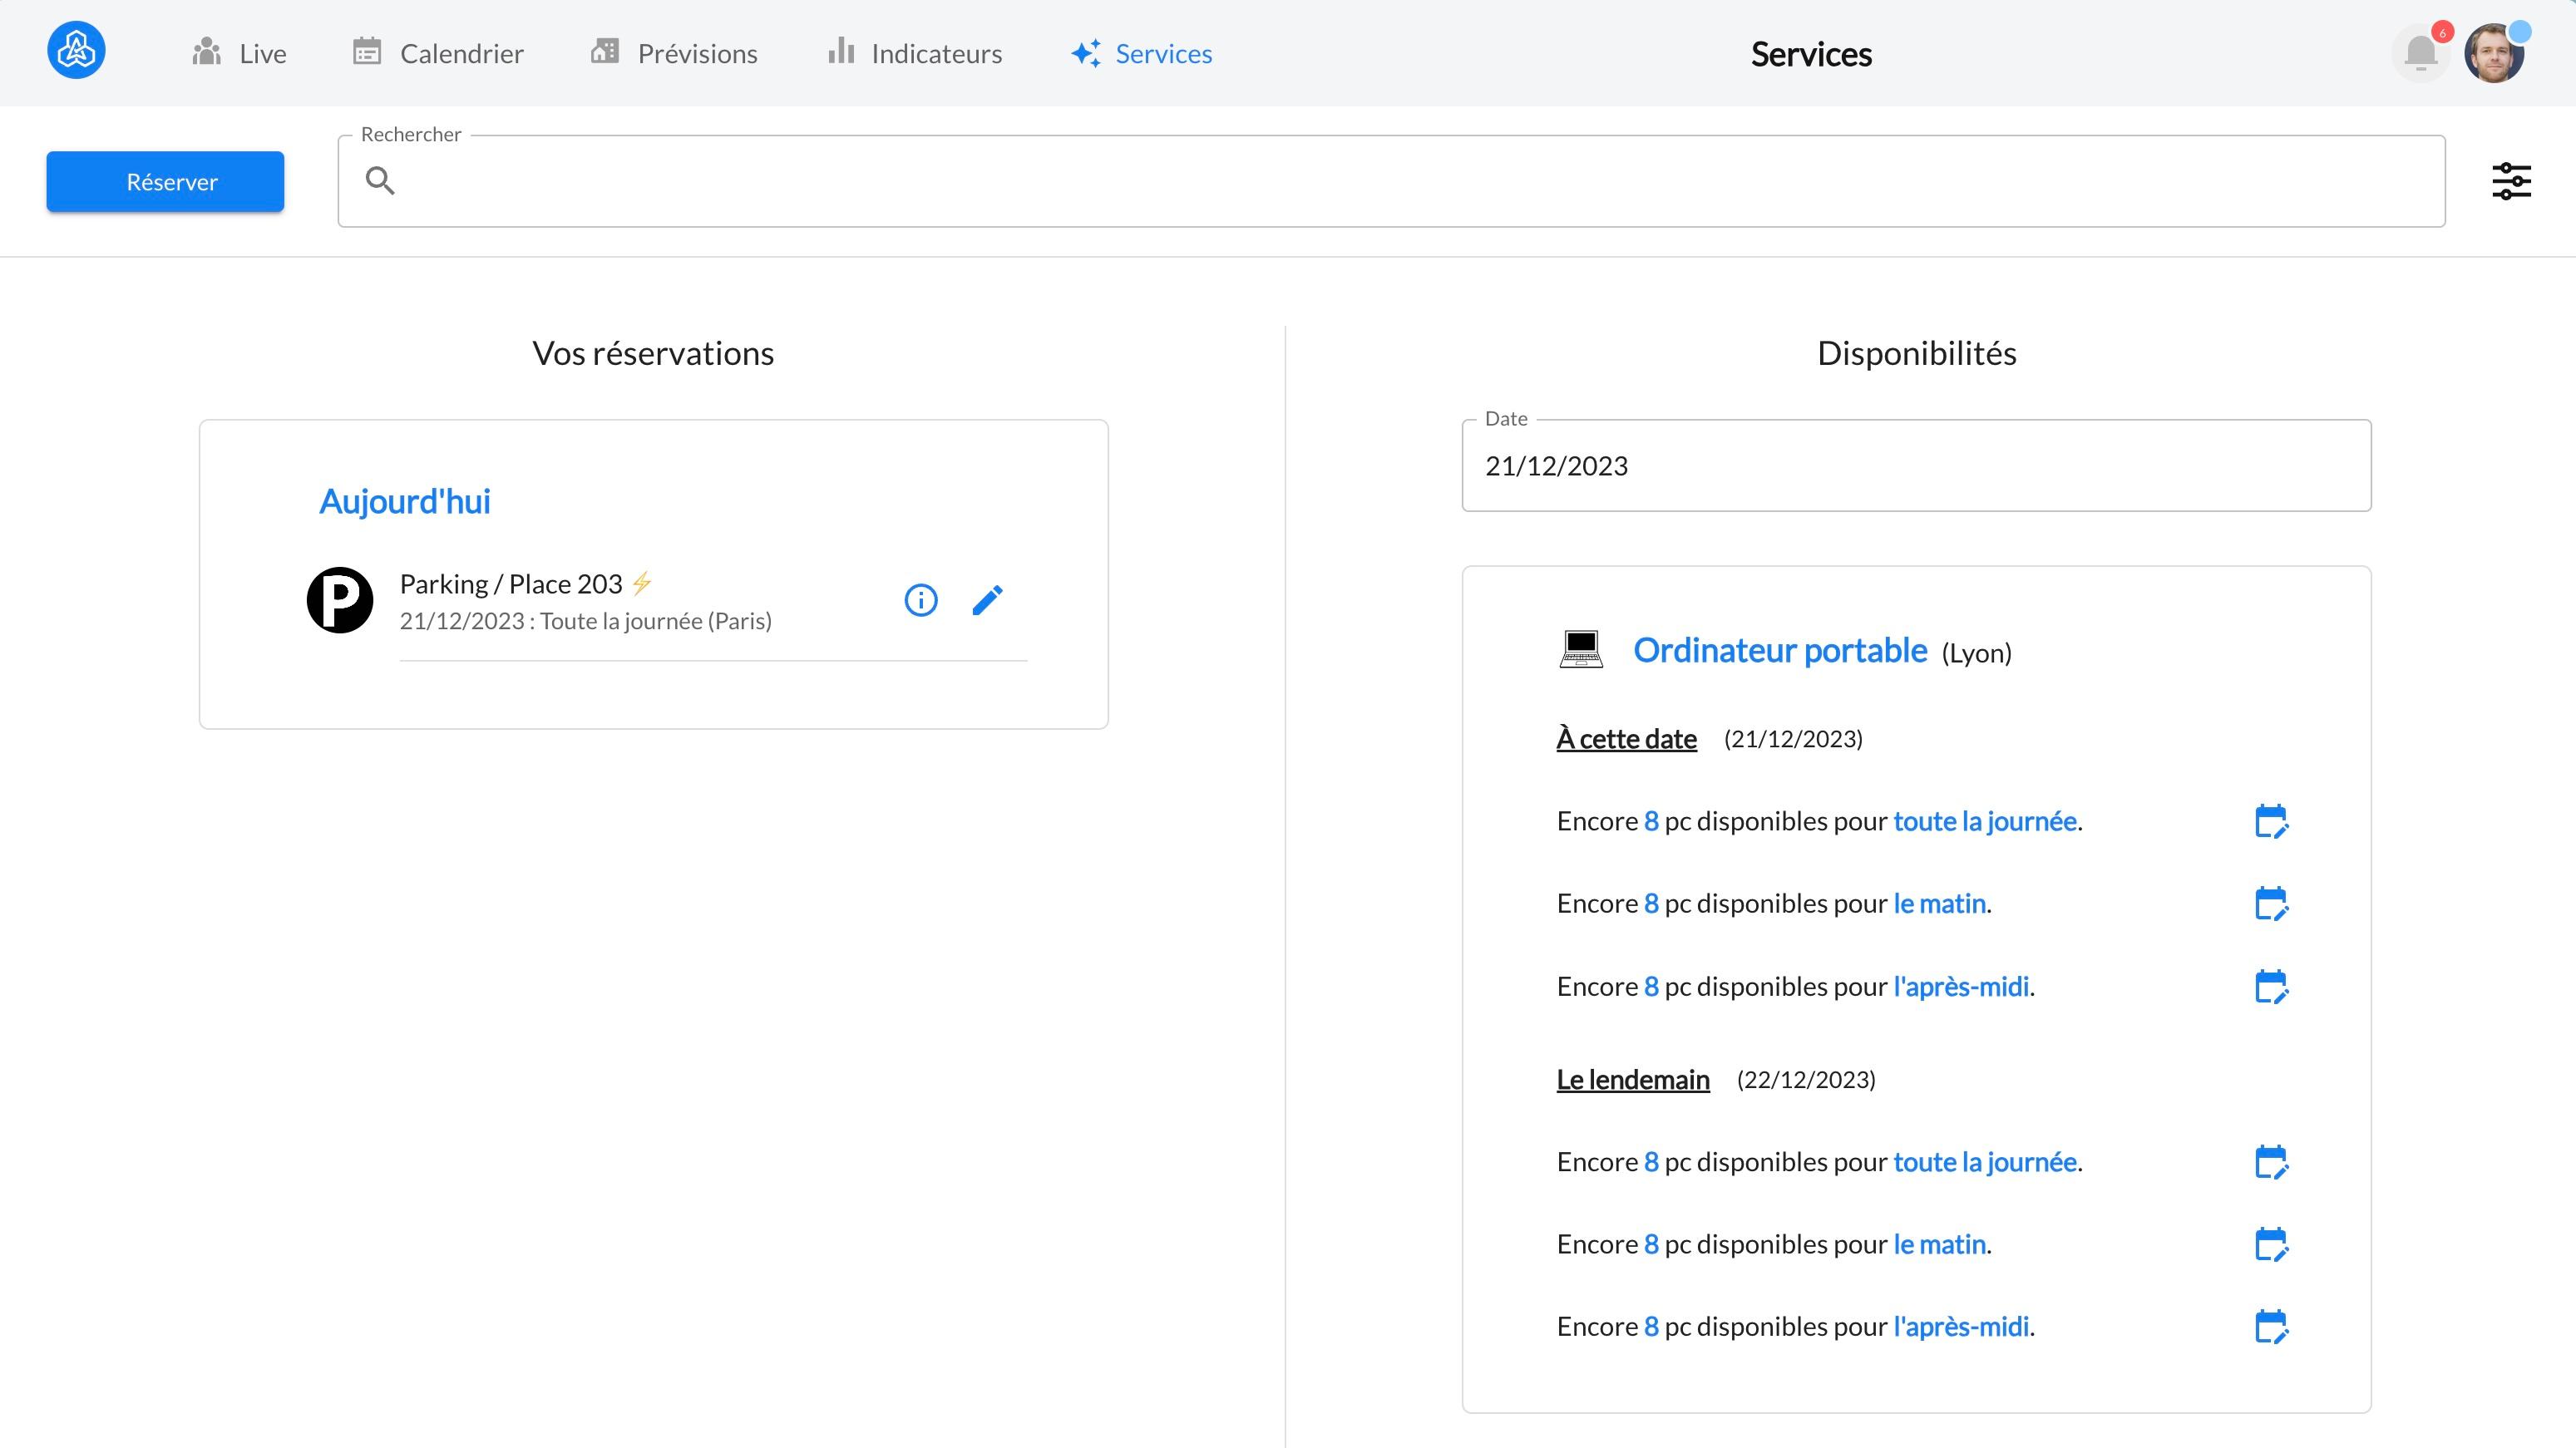Click the Aujourd'hui heading
2576x1448 pixels.
pyautogui.click(x=405, y=501)
